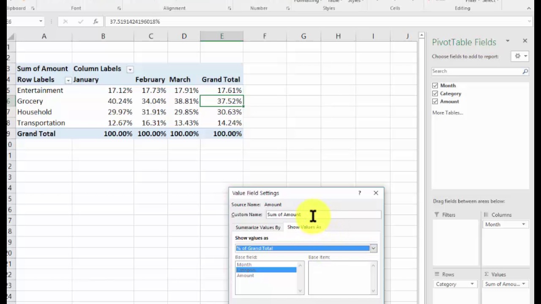
Task: Select the Grocery January 40.24% cell
Action: (x=103, y=101)
